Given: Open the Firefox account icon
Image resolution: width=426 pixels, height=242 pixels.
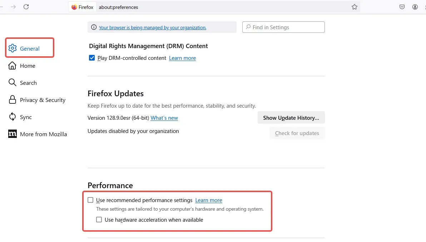Looking at the screenshot, I should click(x=415, y=7).
